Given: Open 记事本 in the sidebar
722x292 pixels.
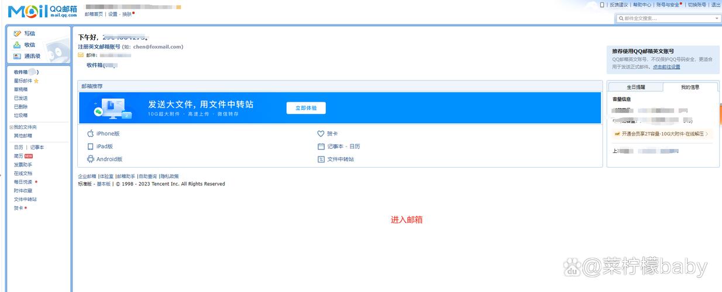Looking at the screenshot, I should click(37, 147).
